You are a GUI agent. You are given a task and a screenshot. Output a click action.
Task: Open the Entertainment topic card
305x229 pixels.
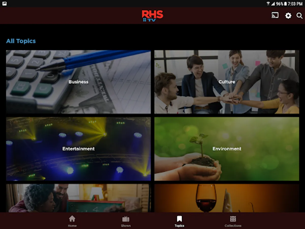pyautogui.click(x=79, y=149)
